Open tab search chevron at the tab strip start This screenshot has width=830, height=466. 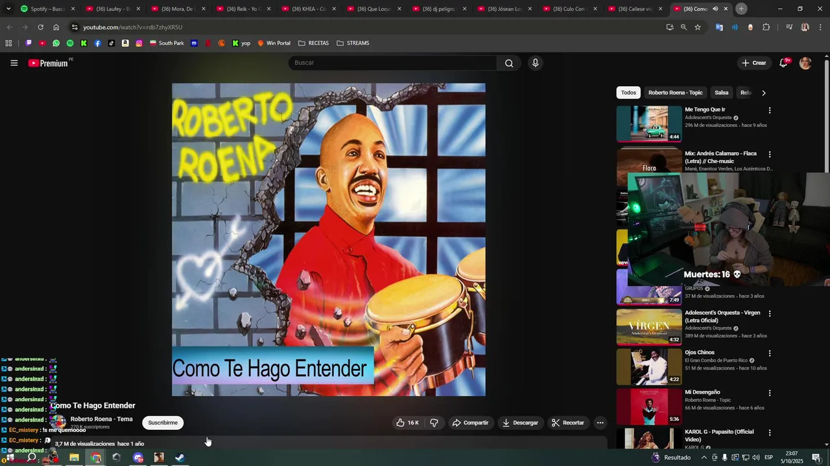[9, 9]
